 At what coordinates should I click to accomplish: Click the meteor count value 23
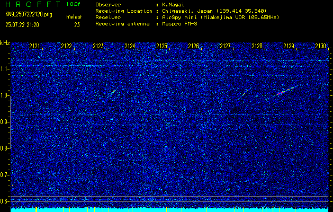pyautogui.click(x=77, y=25)
